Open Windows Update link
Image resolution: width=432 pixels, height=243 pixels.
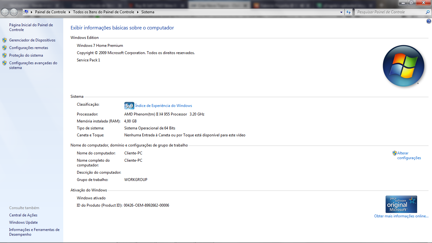click(23, 222)
